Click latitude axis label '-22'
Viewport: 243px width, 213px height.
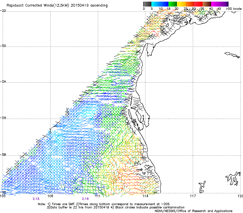(3, 46)
